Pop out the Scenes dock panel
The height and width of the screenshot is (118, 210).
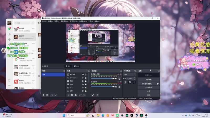pos(64,71)
